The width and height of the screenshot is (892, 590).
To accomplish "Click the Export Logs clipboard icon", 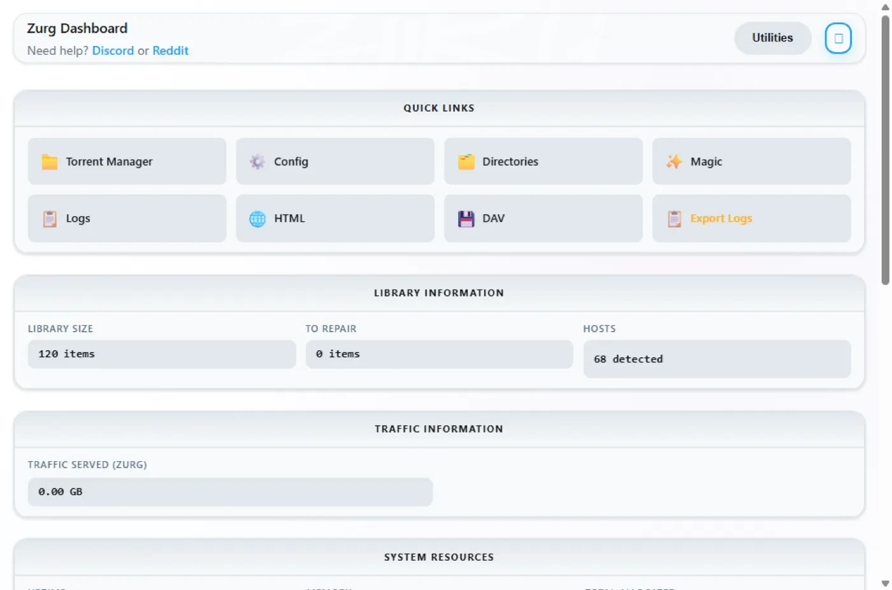I will 674,219.
